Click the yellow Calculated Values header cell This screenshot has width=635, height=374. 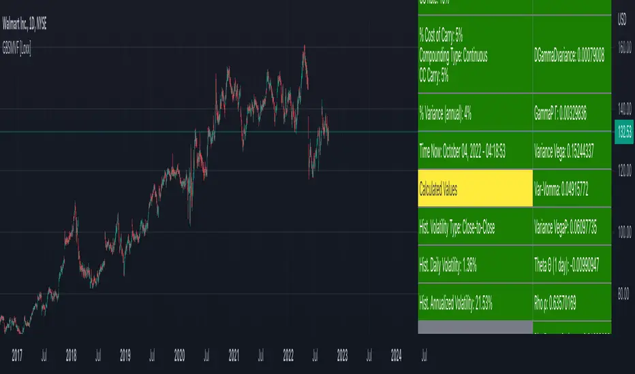[474, 189]
